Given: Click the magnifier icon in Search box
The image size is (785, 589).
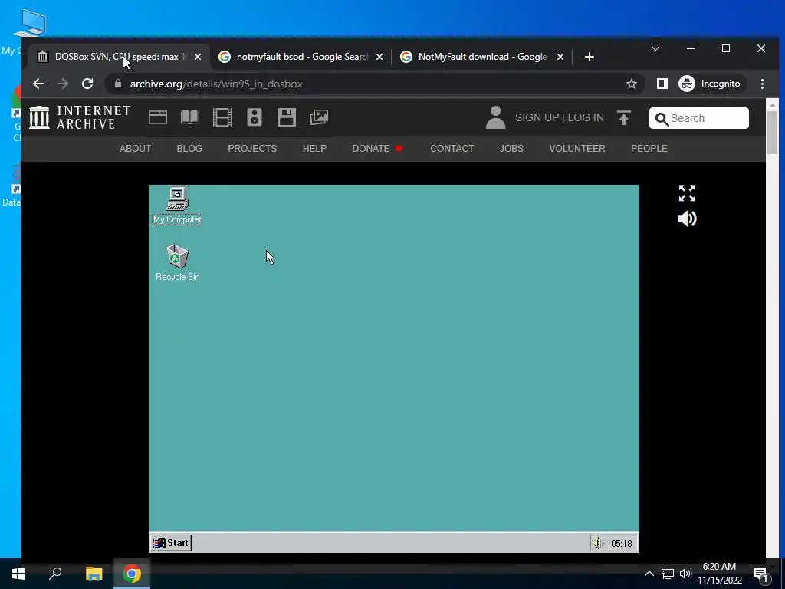Looking at the screenshot, I should 662,119.
